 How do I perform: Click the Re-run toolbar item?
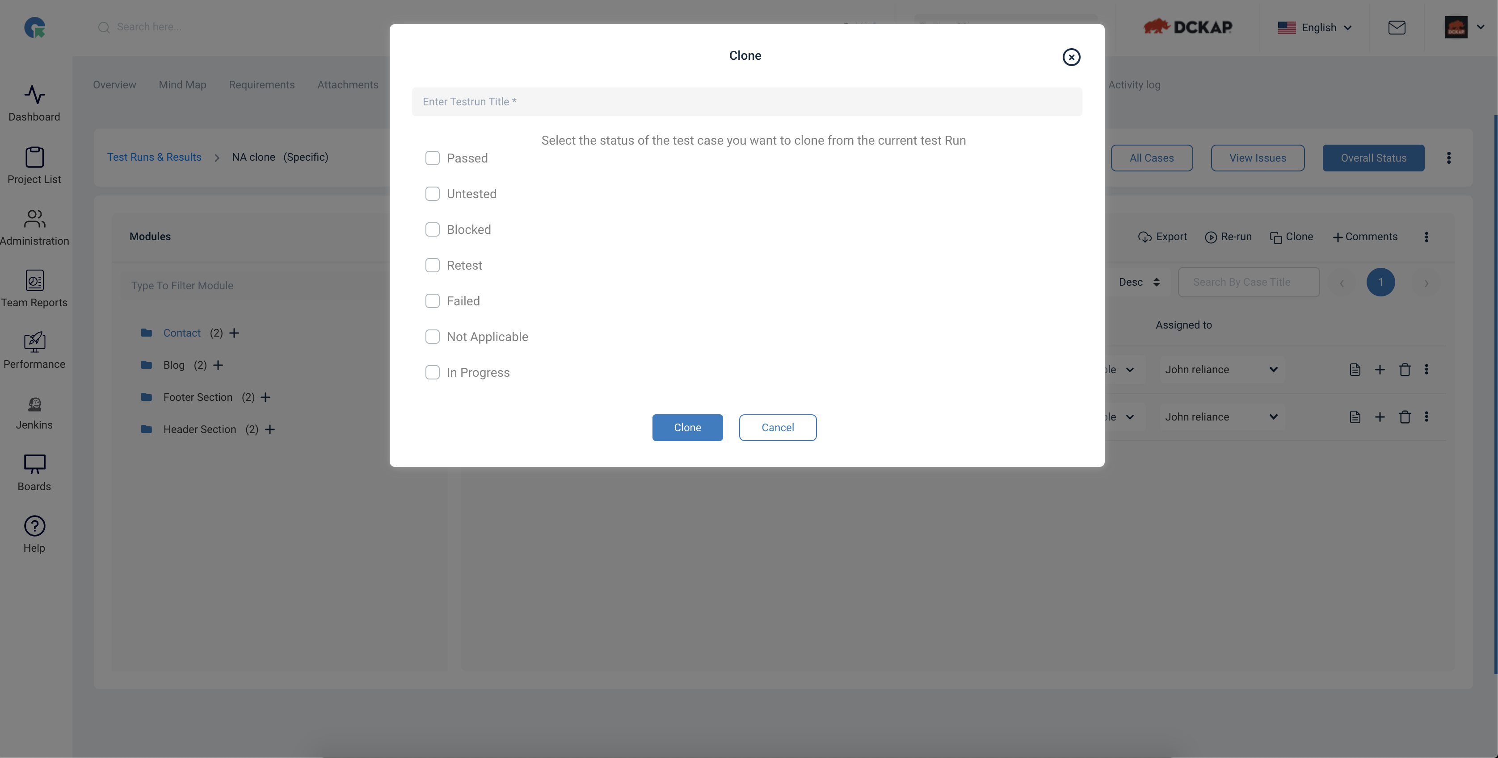pos(1228,237)
